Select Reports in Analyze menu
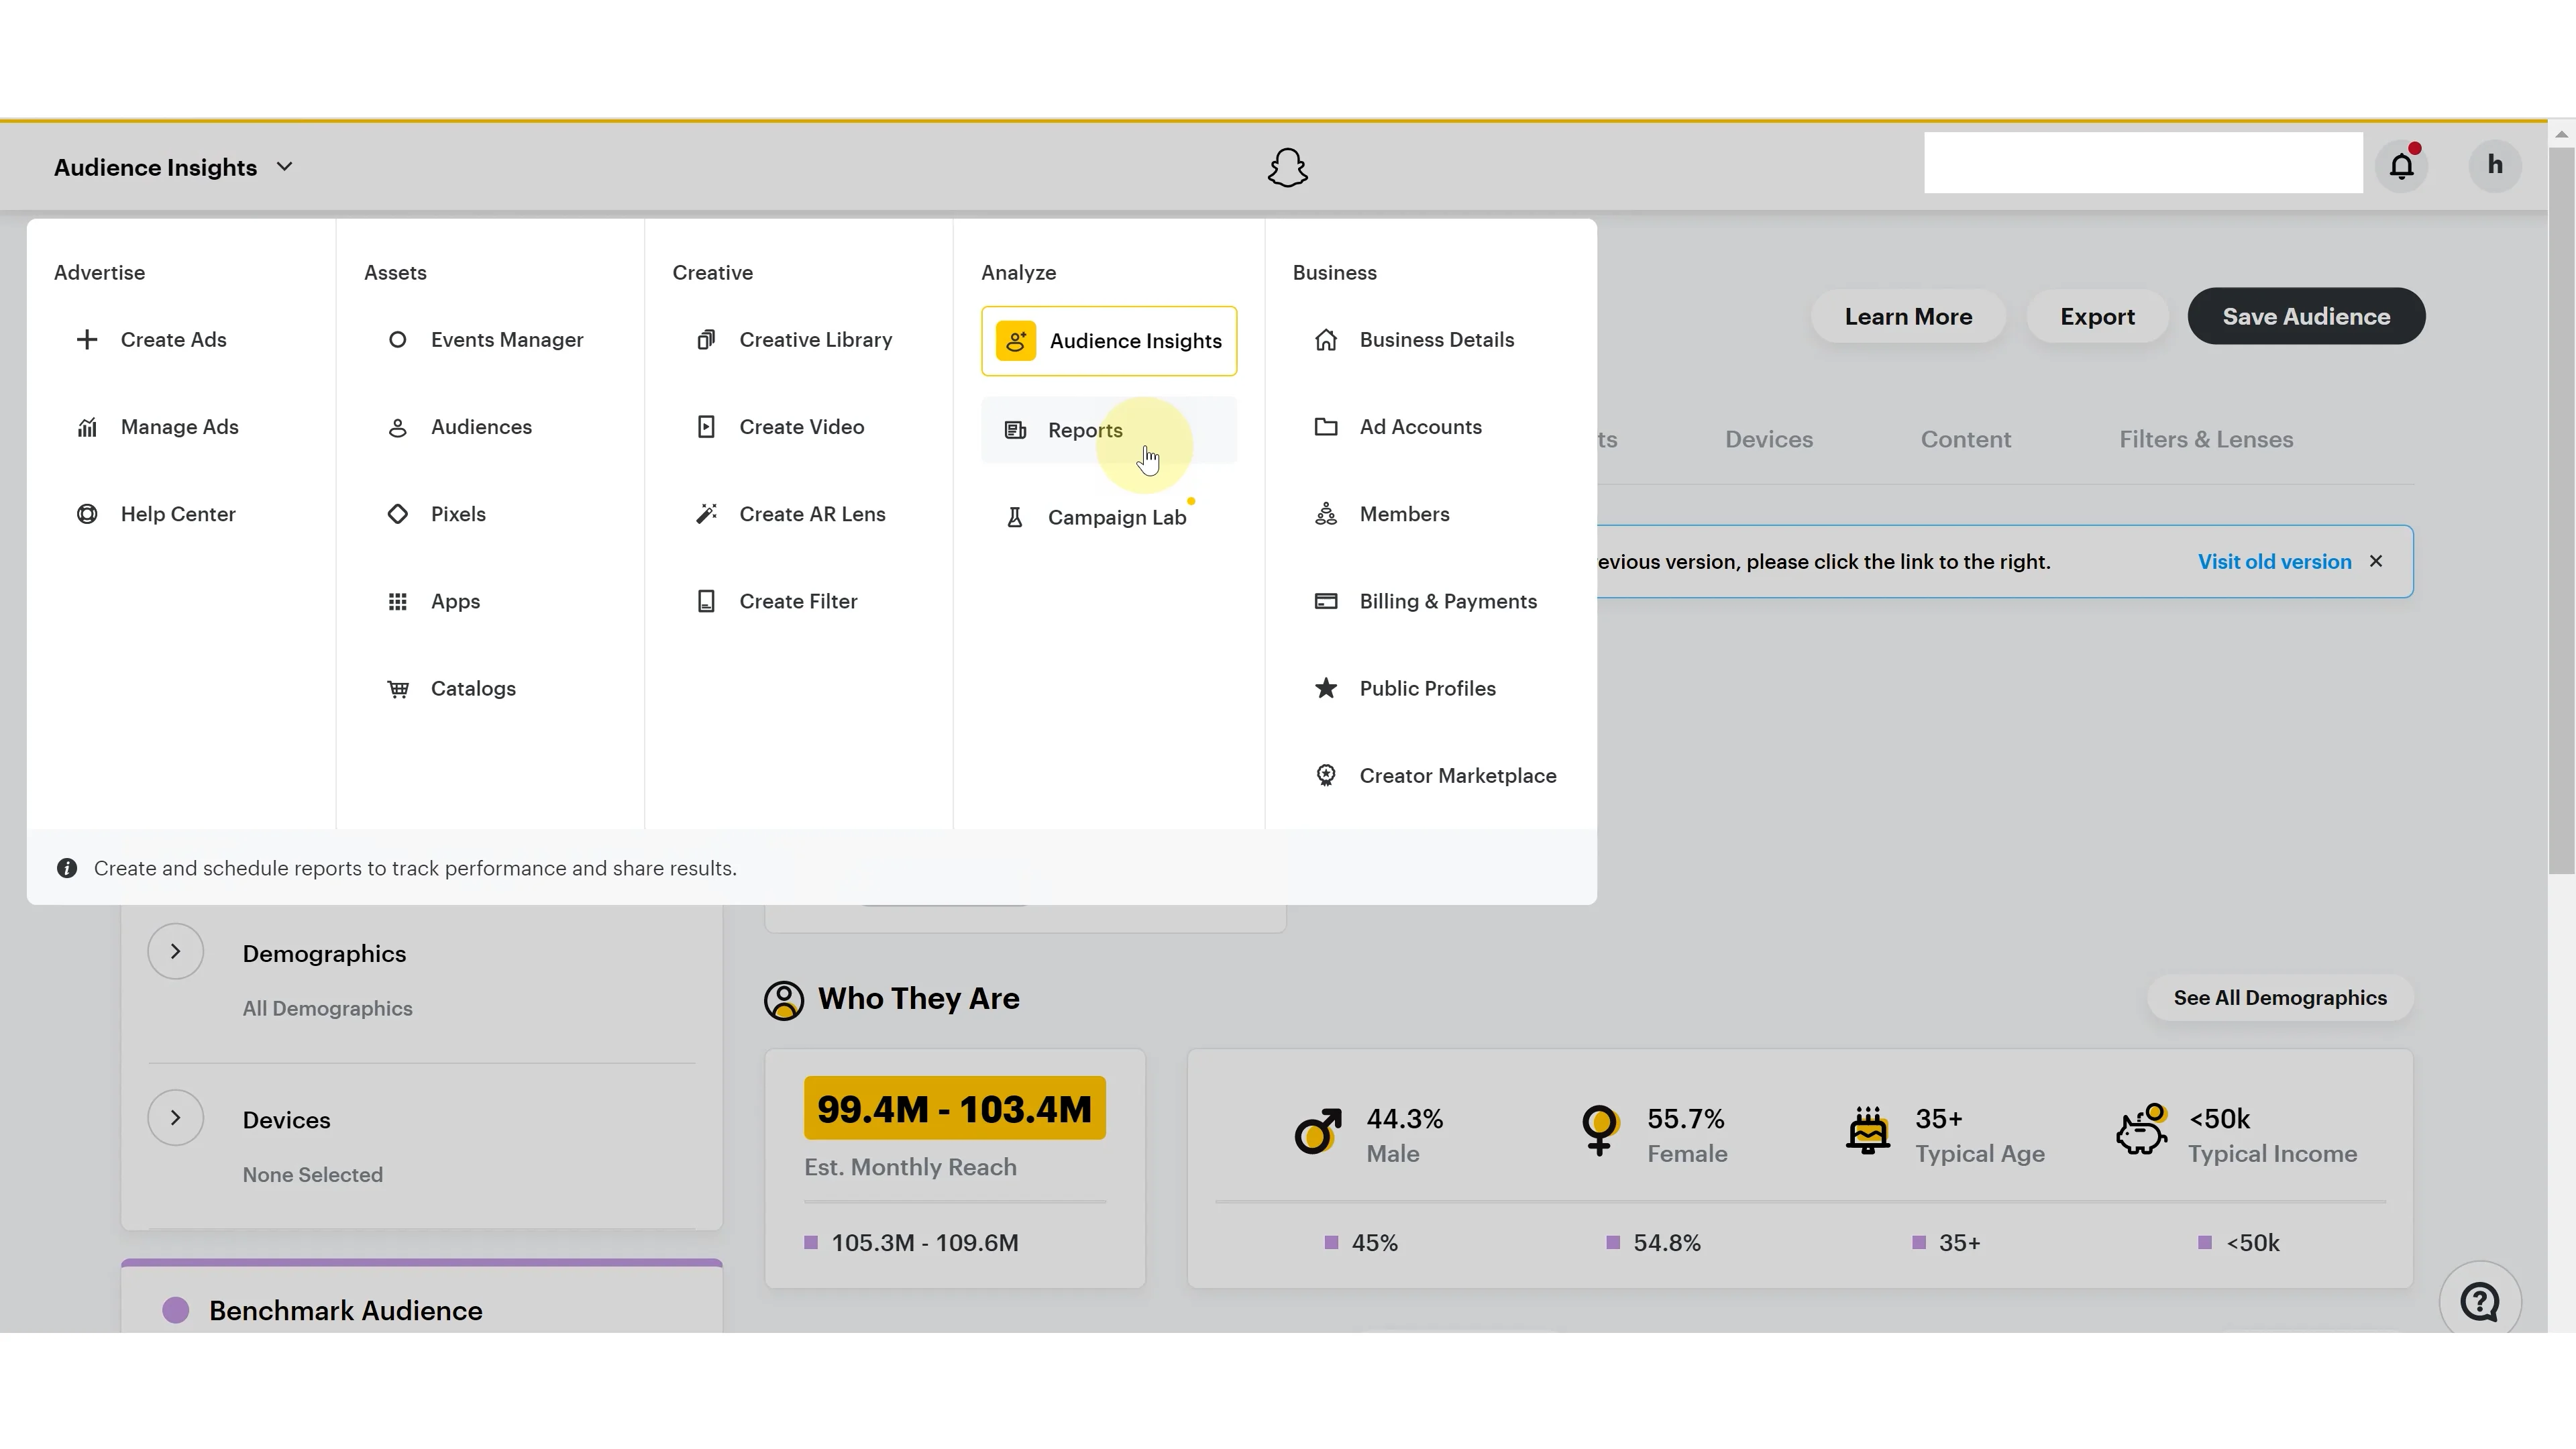 1109,430
